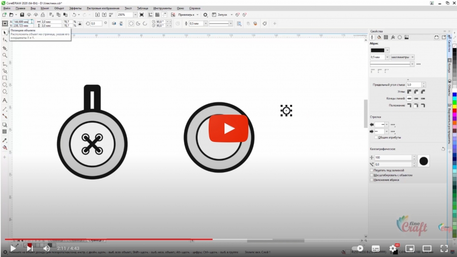
Task: Mute the video with the speaker button
Action: click(x=47, y=248)
